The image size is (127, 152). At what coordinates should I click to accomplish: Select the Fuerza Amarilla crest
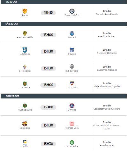[25, 33]
